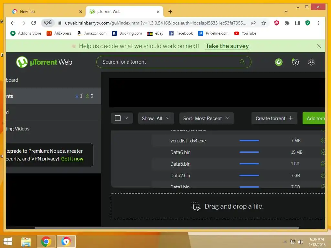331x248 pixels.
Task: Open the Booking.com bookmark
Action: pyautogui.click(x=127, y=33)
